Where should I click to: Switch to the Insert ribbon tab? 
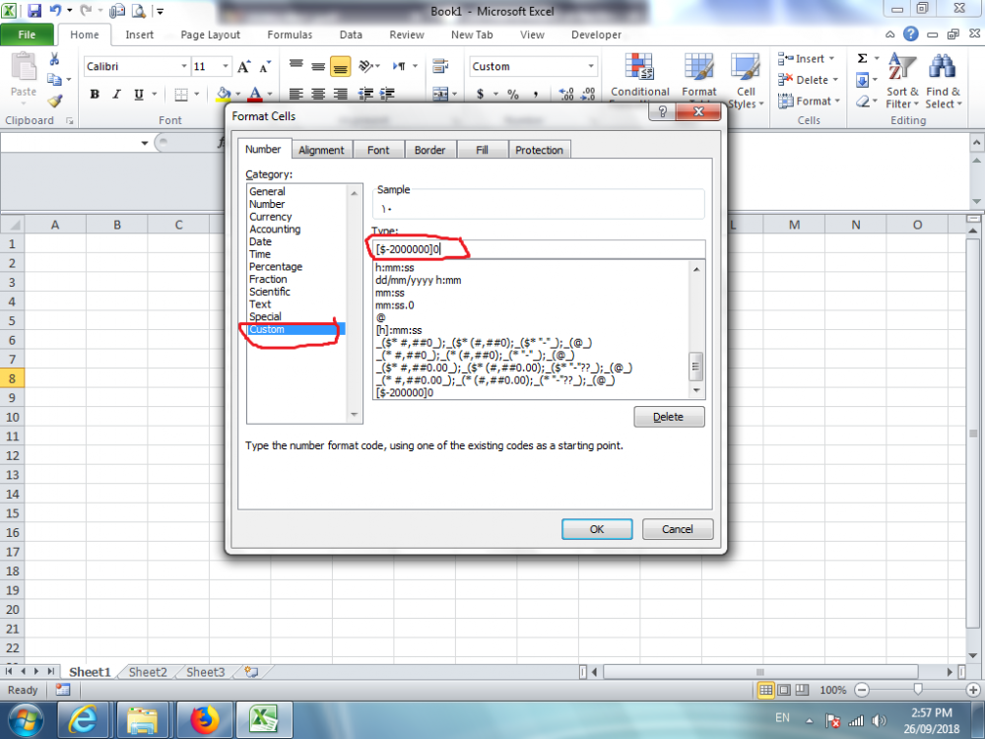pos(139,34)
